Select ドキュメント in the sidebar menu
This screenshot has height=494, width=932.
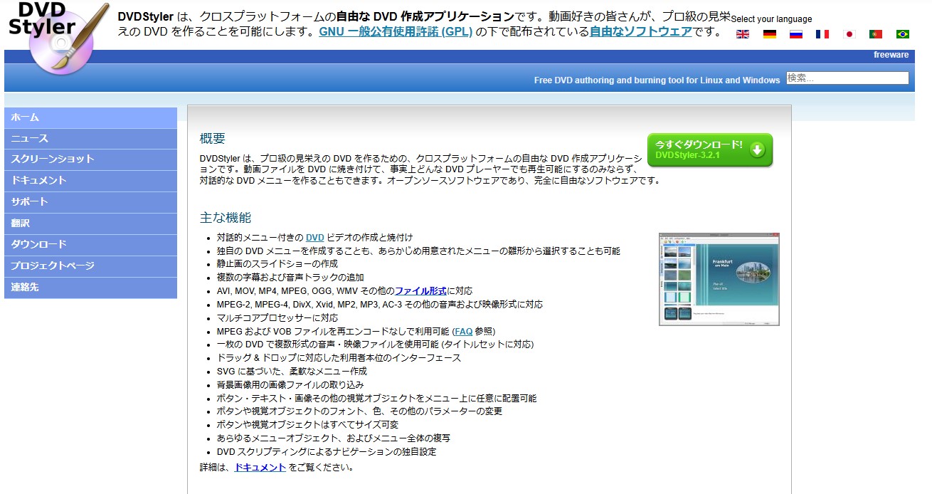(x=90, y=181)
